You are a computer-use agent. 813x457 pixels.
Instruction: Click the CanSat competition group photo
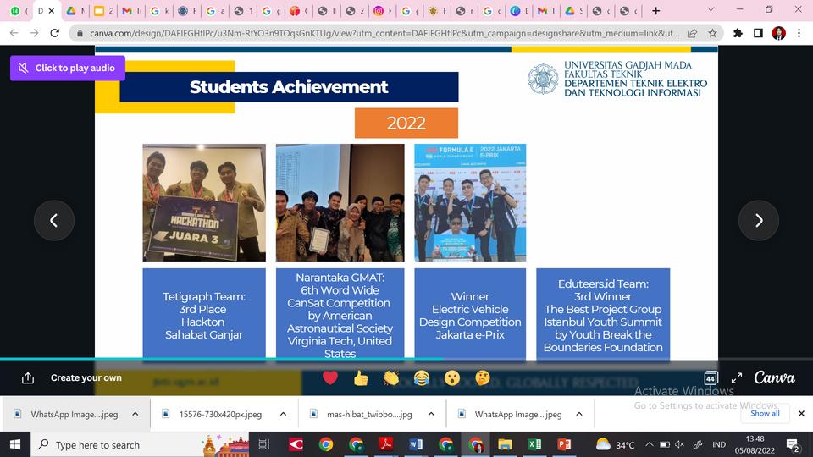[x=340, y=202]
